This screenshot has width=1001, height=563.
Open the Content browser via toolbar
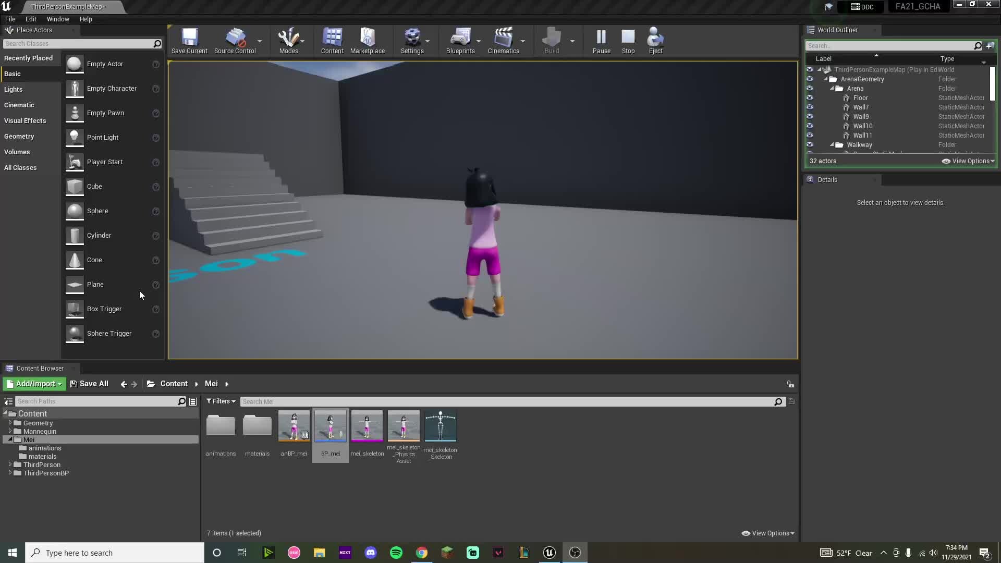point(332,41)
